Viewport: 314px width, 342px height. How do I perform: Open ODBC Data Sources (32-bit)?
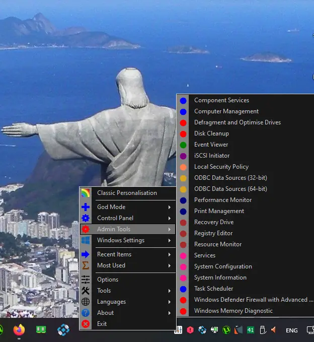click(246, 178)
